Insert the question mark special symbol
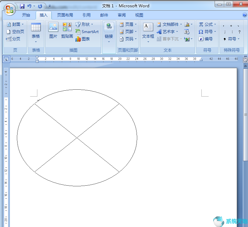248x227 pixels. (x=240, y=32)
